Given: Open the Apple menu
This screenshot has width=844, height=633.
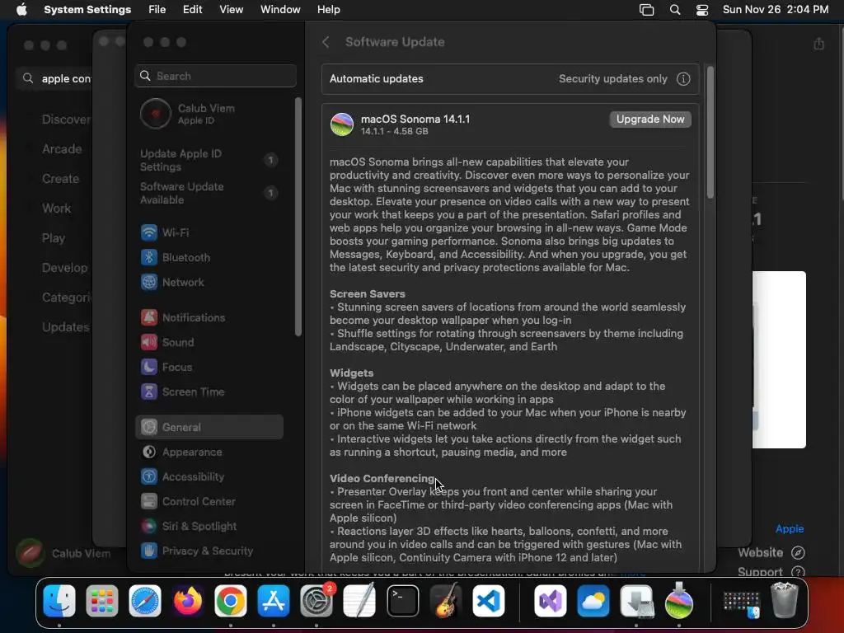Looking at the screenshot, I should 21,10.
